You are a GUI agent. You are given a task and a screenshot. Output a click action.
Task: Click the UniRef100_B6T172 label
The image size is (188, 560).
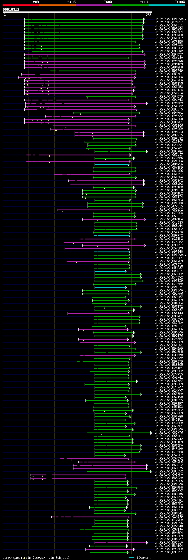point(169,306)
